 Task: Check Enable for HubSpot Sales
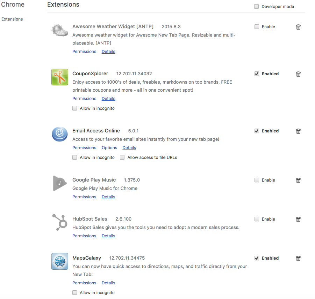[x=257, y=219]
